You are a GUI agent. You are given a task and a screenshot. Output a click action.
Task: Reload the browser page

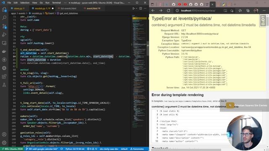pos(169,10)
